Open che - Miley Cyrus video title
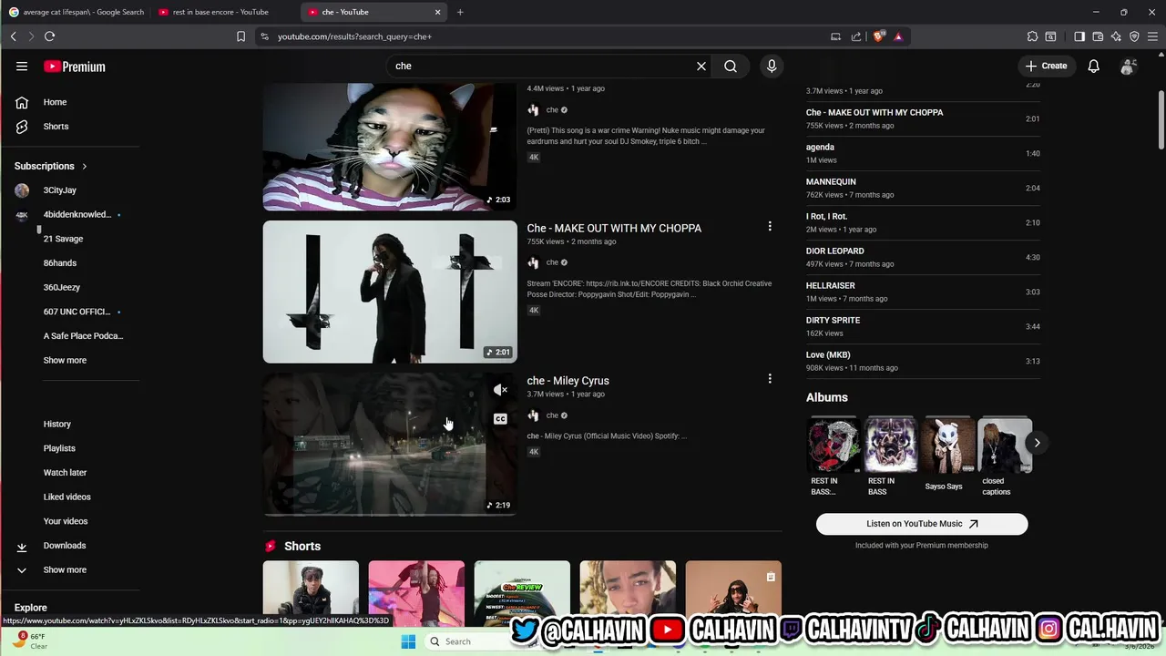This screenshot has height=656, width=1166. (568, 381)
